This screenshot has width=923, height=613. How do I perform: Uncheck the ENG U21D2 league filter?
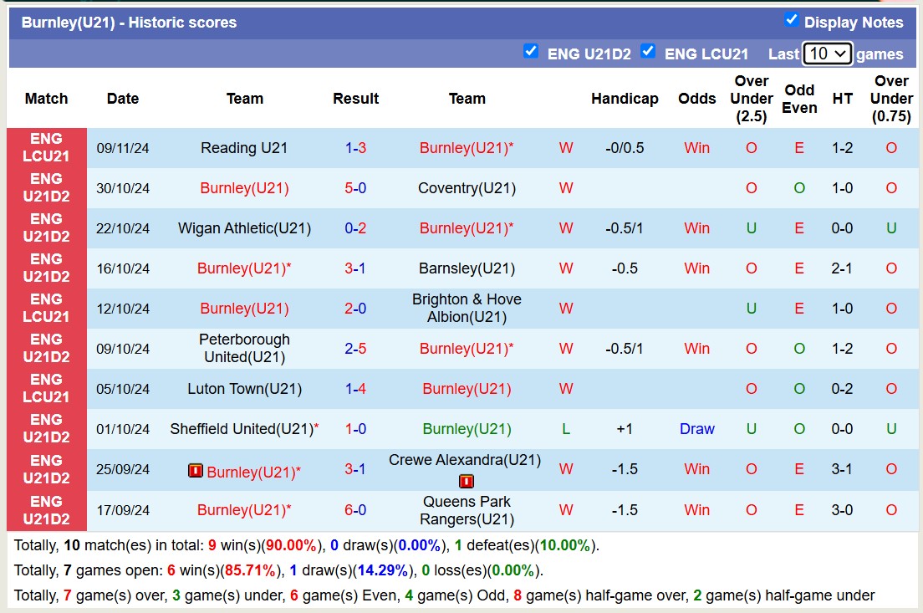tap(530, 52)
